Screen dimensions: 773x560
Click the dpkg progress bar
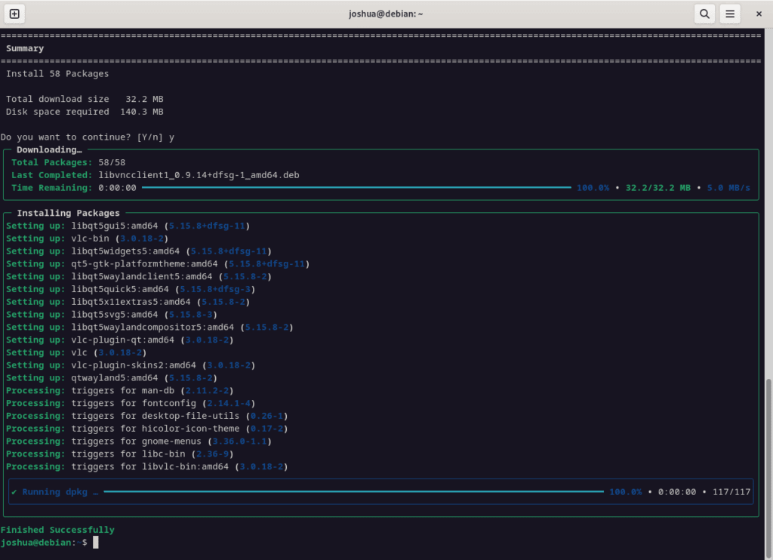click(355, 491)
